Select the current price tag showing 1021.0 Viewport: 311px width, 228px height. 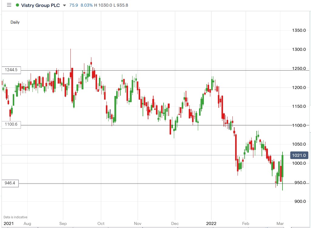pos(299,155)
